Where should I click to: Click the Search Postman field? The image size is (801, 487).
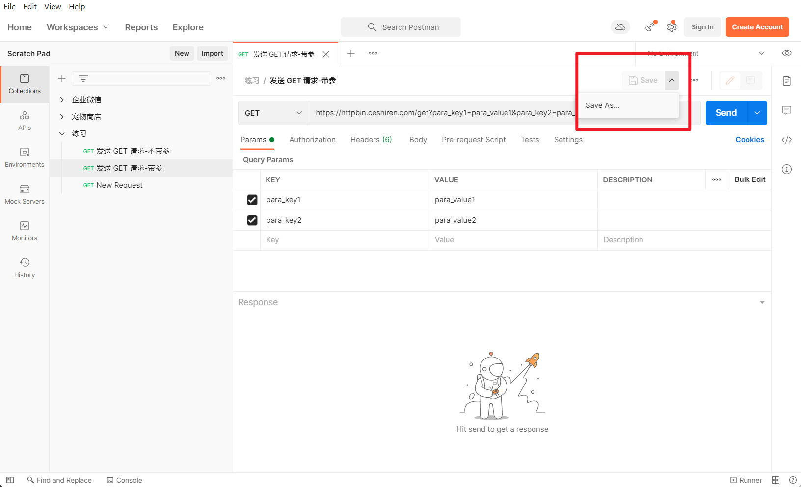point(400,27)
